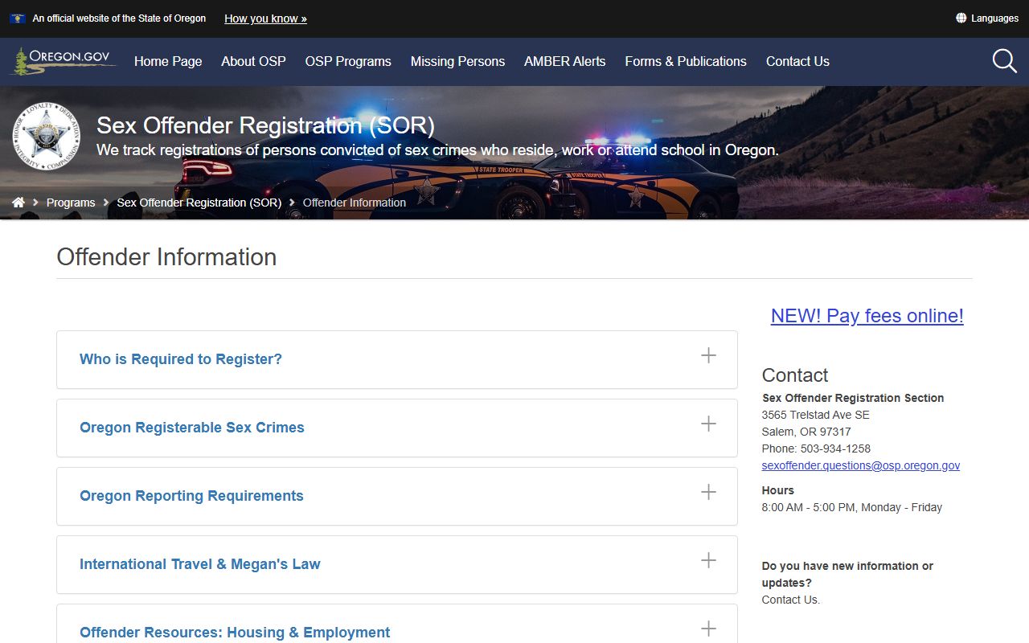Image resolution: width=1029 pixels, height=643 pixels.
Task: Expand Who is Required to Register plus icon
Action: [x=708, y=355]
